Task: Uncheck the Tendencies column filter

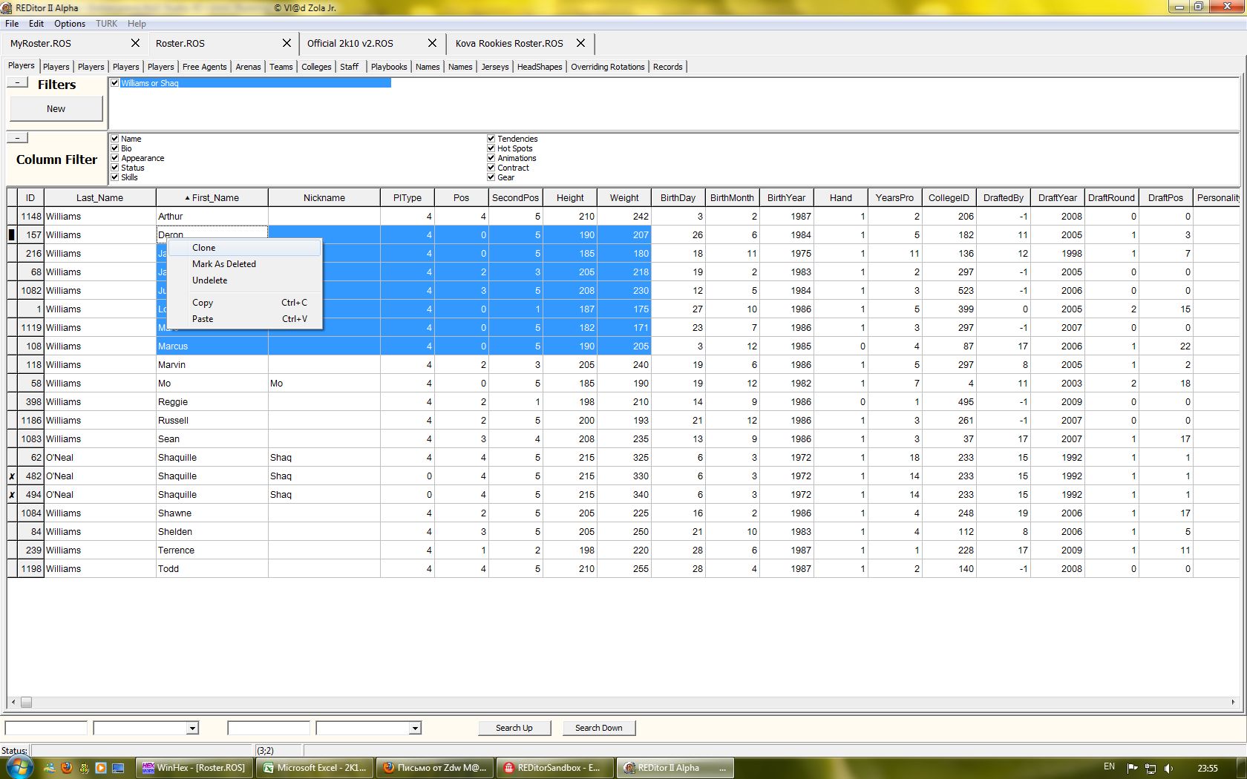Action: (x=491, y=139)
